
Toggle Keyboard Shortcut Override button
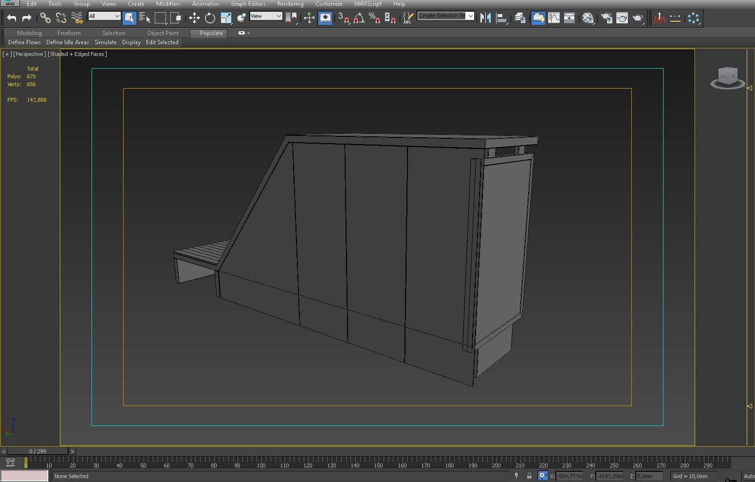pos(325,18)
